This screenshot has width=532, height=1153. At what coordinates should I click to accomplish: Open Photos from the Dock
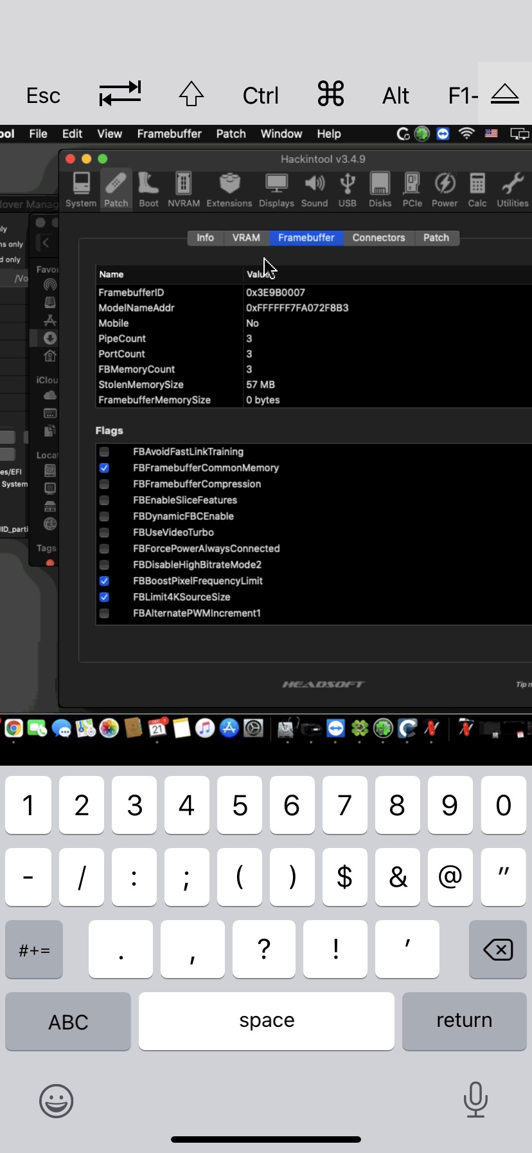pyautogui.click(x=109, y=728)
